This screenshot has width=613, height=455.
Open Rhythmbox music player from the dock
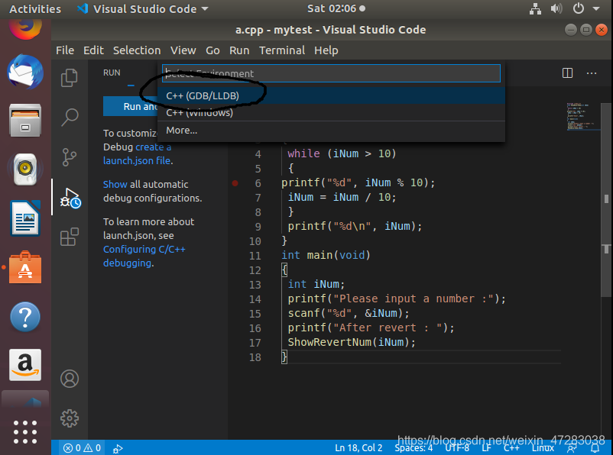25,169
